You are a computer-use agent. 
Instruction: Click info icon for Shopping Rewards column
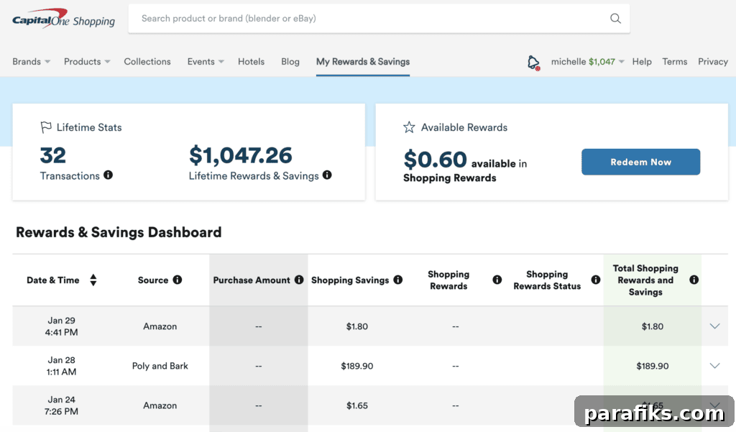(497, 280)
